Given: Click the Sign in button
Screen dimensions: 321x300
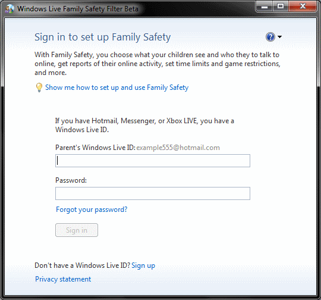Looking at the screenshot, I should pos(77,230).
